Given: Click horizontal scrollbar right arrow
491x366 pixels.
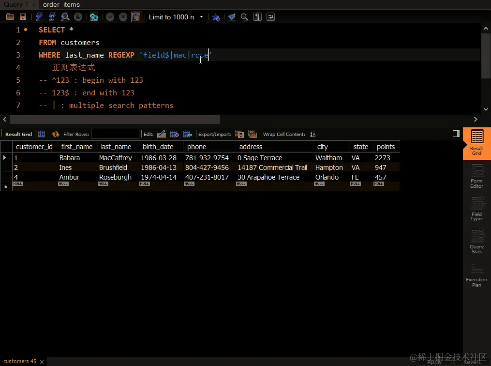Looking at the screenshot, I should pyautogui.click(x=476, y=119).
